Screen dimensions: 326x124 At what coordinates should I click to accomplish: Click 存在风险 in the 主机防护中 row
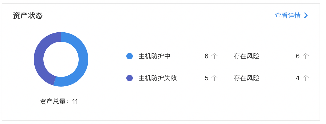pos(247,56)
